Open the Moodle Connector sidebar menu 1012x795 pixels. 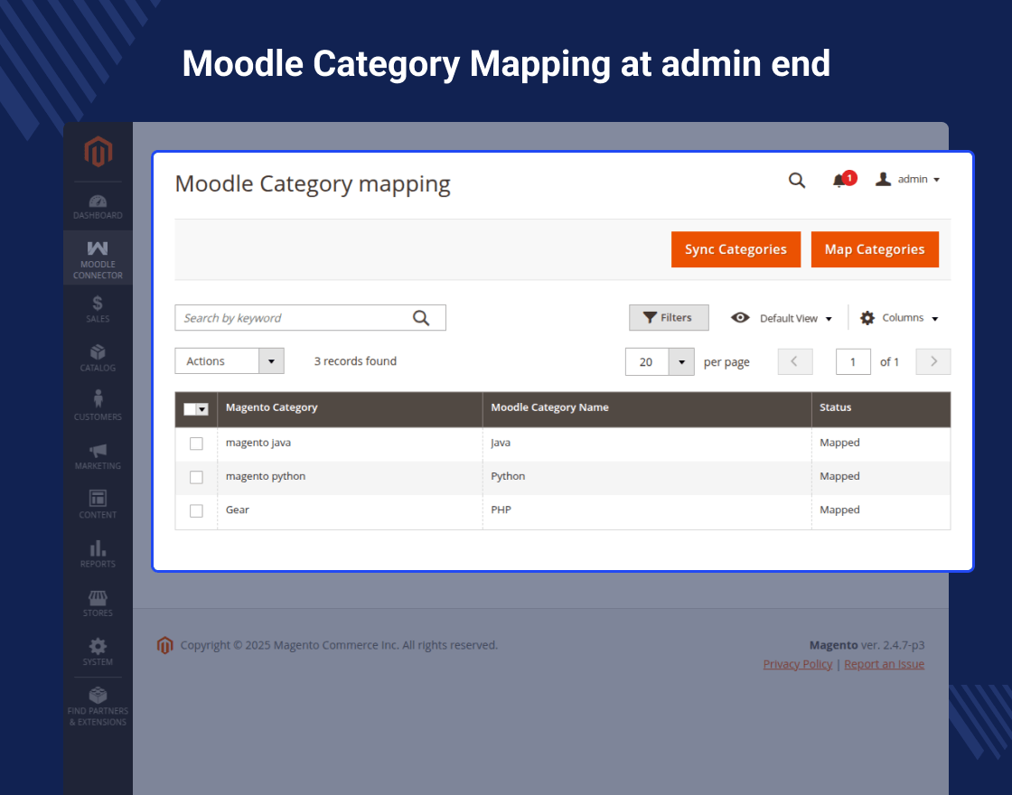98,257
